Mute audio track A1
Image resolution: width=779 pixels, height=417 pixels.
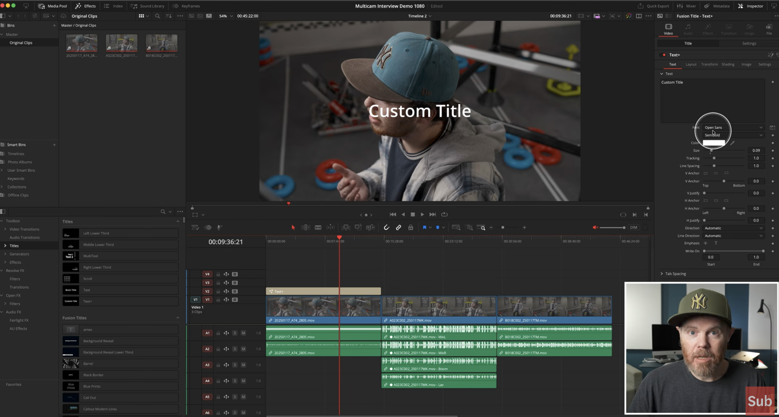point(243,333)
